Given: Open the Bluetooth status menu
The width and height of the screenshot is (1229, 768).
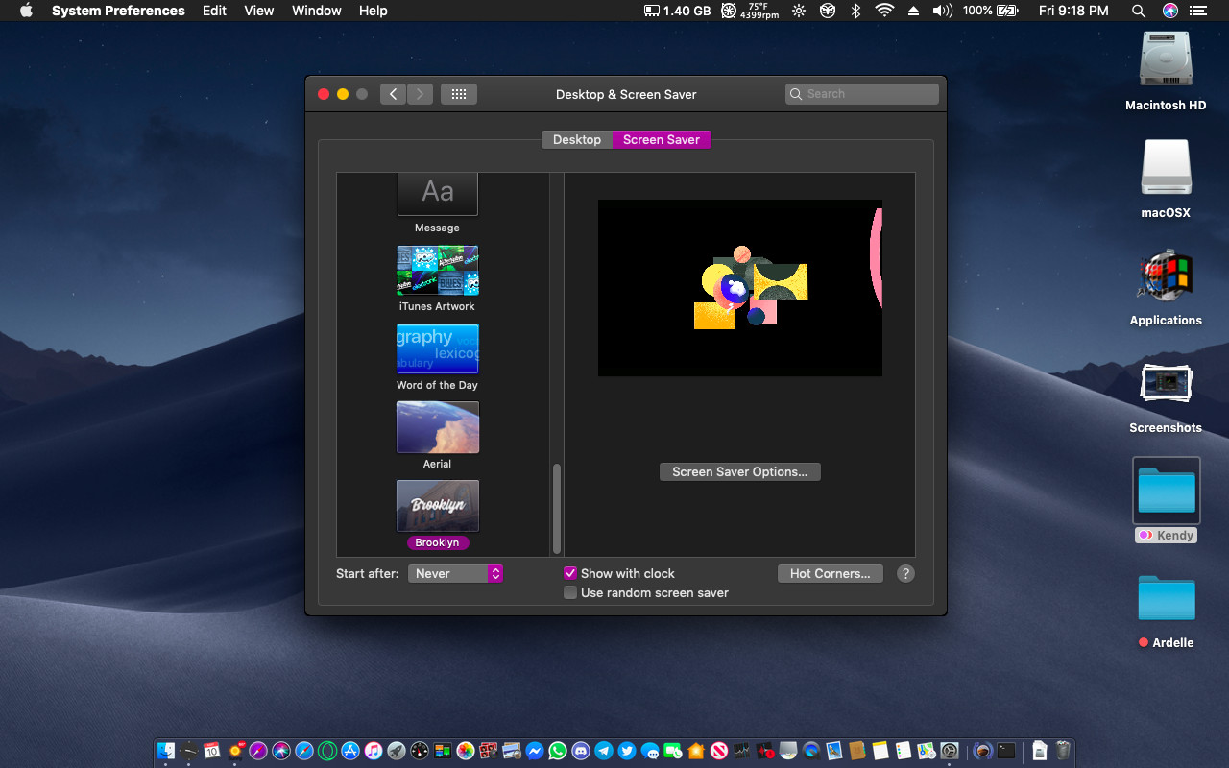Looking at the screenshot, I should coord(855,11).
